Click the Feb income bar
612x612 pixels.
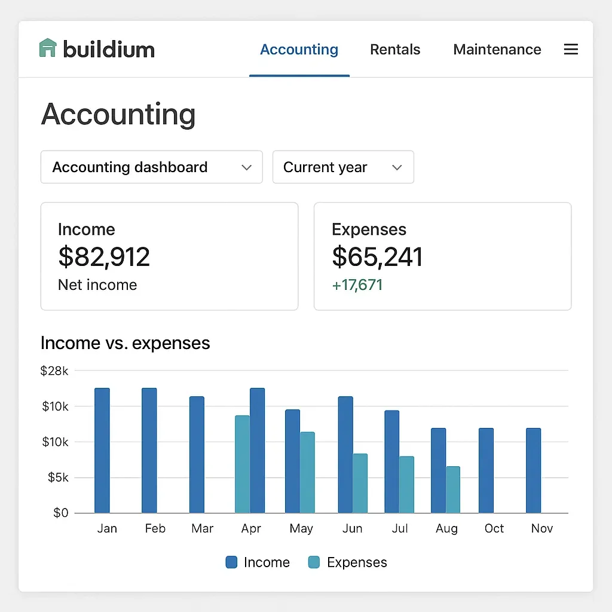[x=149, y=451]
